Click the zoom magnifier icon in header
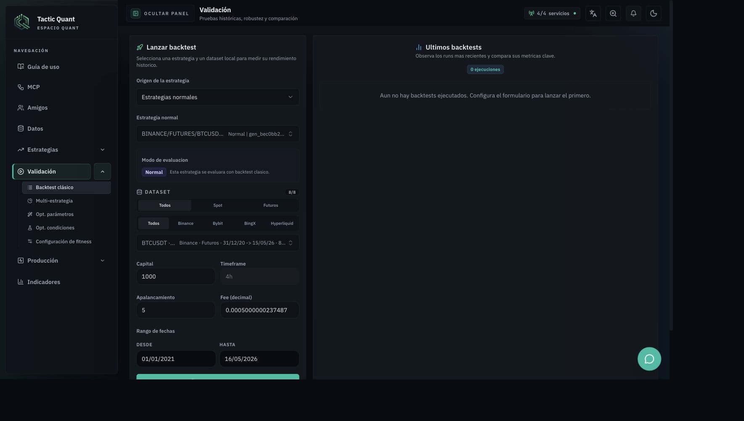The image size is (744, 421). point(613,13)
